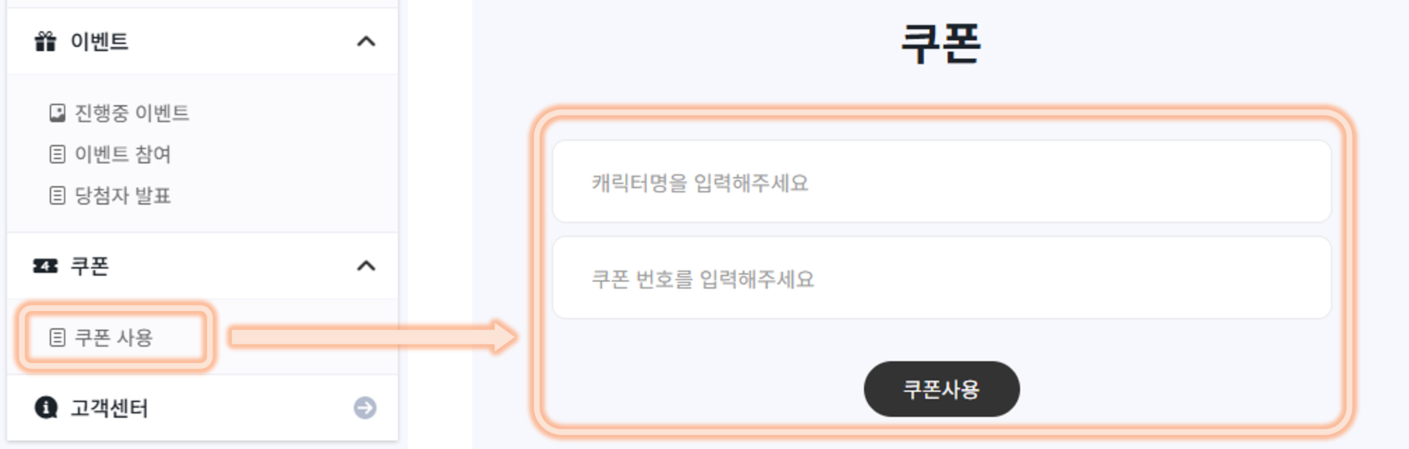
Task: Select the 쿠폰 사용 menu item
Action: [x=114, y=337]
